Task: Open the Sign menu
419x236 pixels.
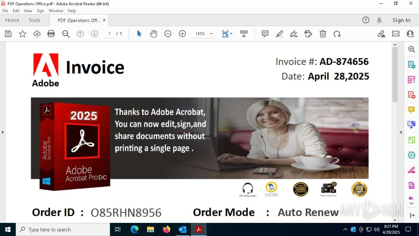Action: tap(40, 11)
